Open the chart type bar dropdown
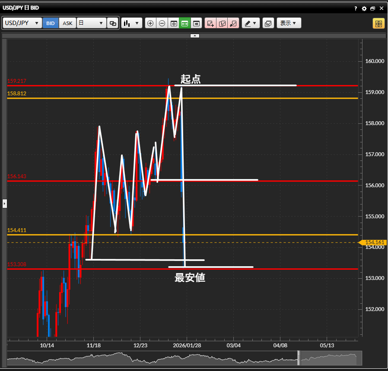This screenshot has width=388, height=371. 132,23
